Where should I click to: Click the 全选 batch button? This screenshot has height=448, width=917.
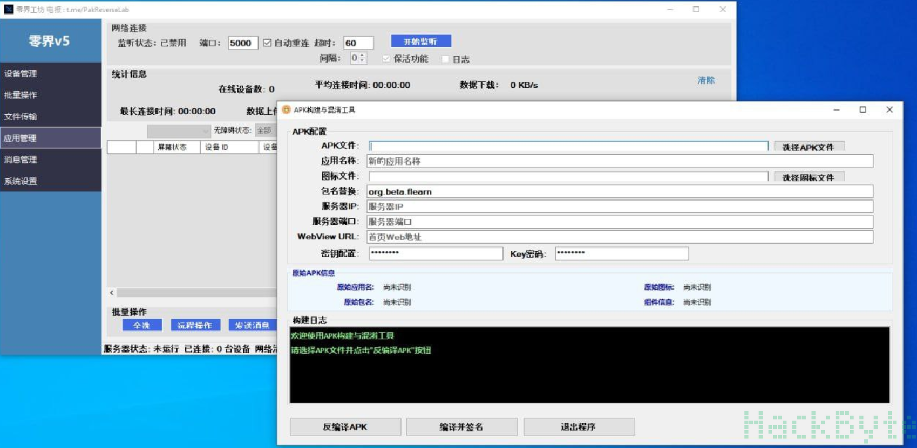pyautogui.click(x=142, y=325)
